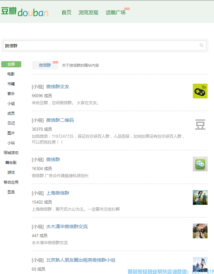Filter results by 游戏
The height and width of the screenshot is (274, 214).
click(x=11, y=173)
